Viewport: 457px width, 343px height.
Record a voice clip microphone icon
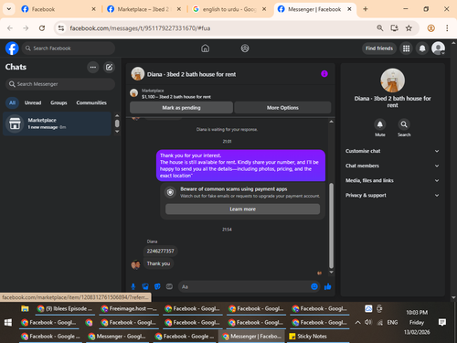133,286
